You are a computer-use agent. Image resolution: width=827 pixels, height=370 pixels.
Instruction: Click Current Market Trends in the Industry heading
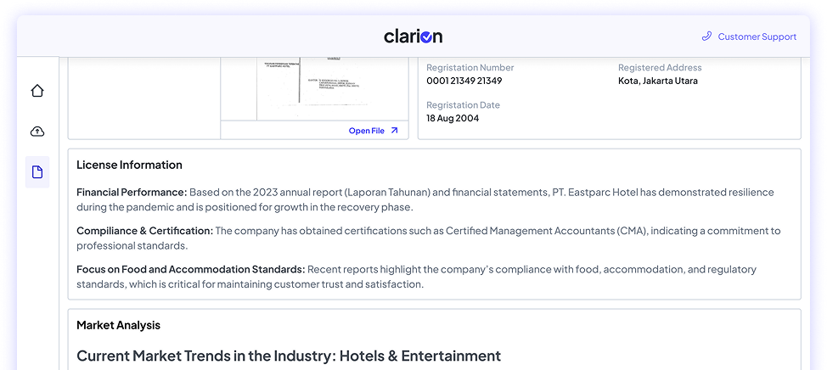point(289,356)
